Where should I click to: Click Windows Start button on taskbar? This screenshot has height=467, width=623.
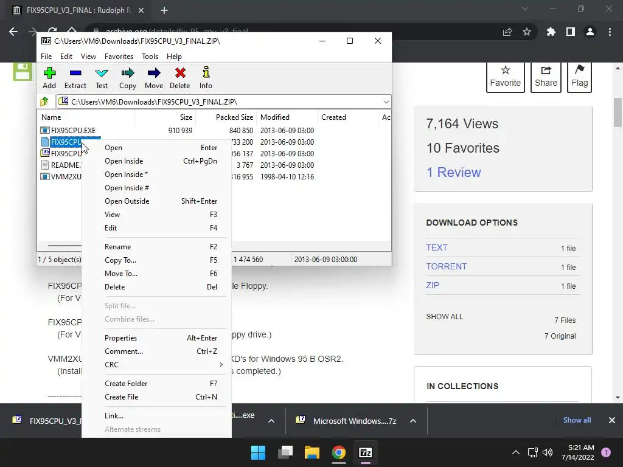(x=258, y=452)
